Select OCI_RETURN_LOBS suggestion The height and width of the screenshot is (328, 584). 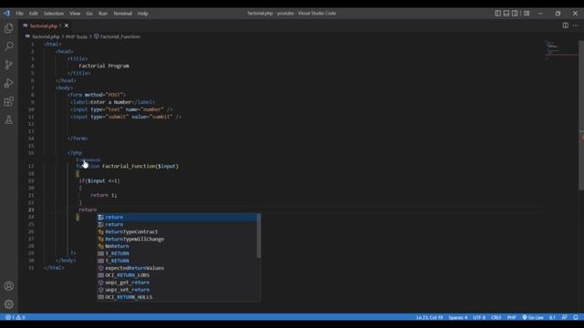177,275
